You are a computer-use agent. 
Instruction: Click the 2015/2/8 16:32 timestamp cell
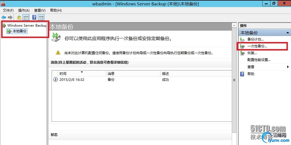click(72, 80)
